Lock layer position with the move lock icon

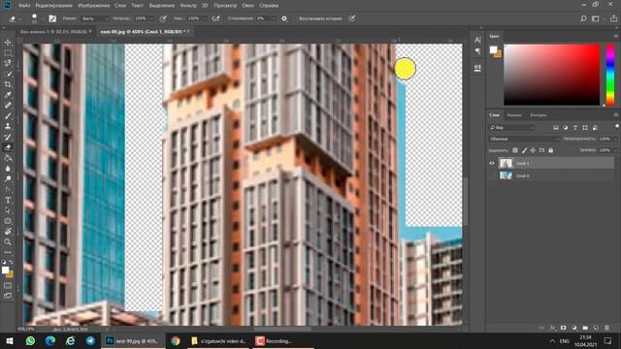(533, 150)
